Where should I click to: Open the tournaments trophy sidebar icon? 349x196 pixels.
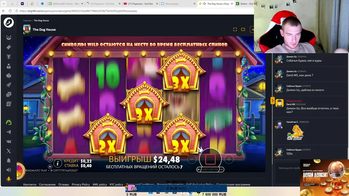coord(9,57)
